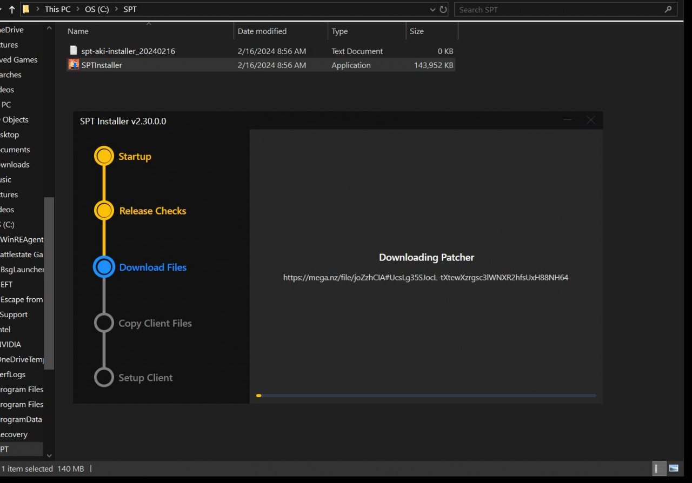Open OneDriveTemp folder in navigation pane
This screenshot has width=692, height=483.
[22, 359]
